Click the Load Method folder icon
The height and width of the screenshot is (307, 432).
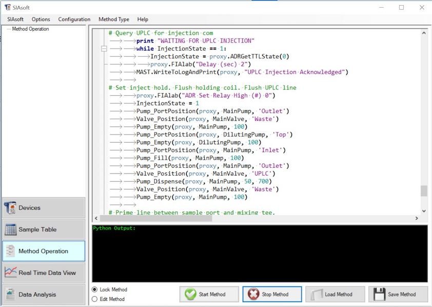tap(317, 294)
